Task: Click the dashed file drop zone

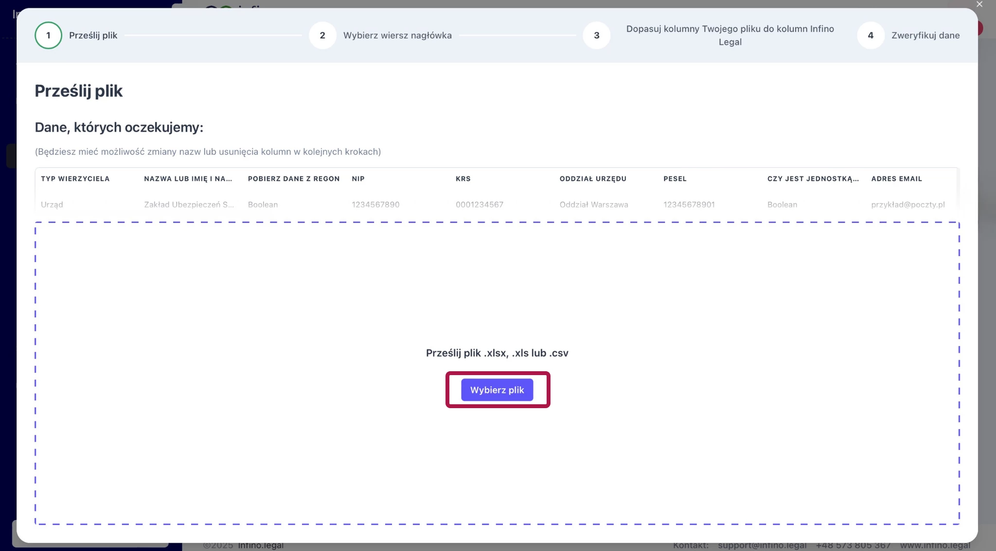Action: point(497,292)
